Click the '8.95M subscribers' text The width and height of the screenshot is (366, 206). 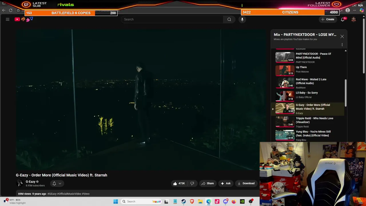35,185
